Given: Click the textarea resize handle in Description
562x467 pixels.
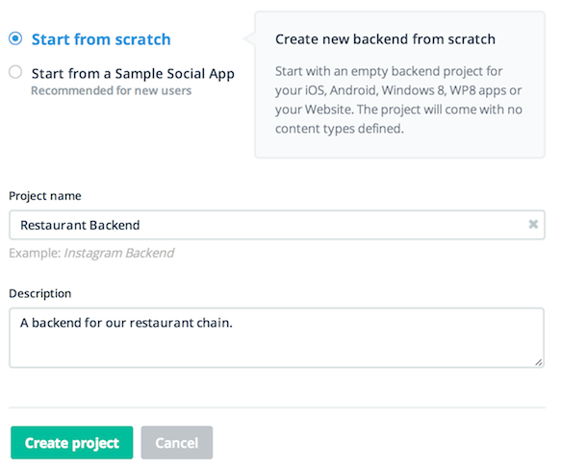Looking at the screenshot, I should click(x=539, y=362).
